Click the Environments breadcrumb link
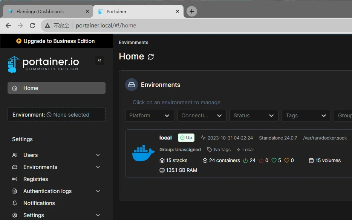 (133, 42)
